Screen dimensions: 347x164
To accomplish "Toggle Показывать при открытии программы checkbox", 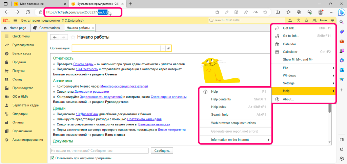I will point(53,158).
